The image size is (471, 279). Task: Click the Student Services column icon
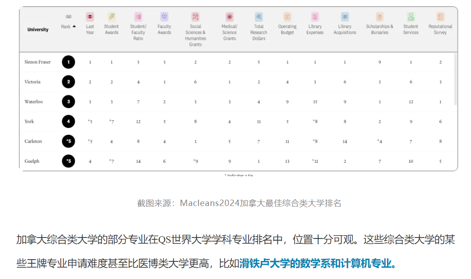tap(411, 17)
